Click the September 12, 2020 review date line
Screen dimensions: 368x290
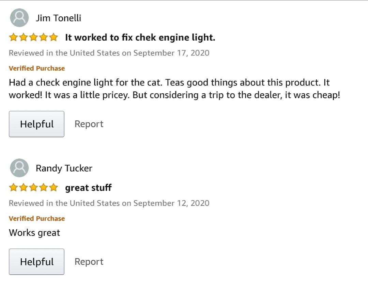[109, 203]
